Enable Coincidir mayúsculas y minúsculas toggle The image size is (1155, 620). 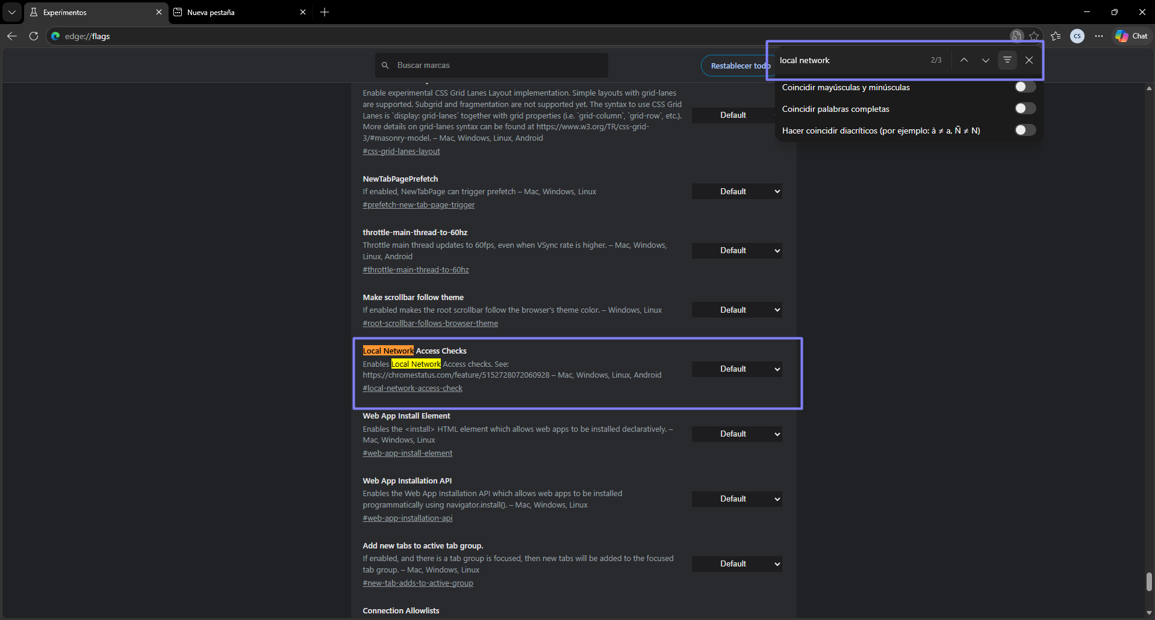click(x=1024, y=87)
